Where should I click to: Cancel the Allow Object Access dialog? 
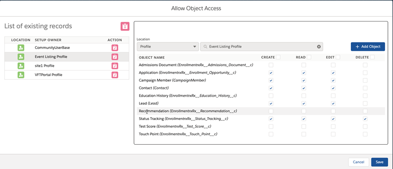tap(358, 162)
